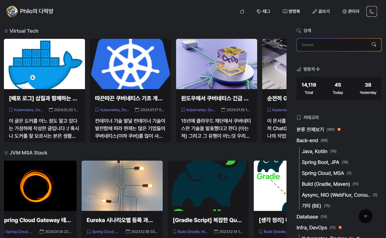
Task: Select Spring Cloud, MSA subcategory
Action: 323,173
